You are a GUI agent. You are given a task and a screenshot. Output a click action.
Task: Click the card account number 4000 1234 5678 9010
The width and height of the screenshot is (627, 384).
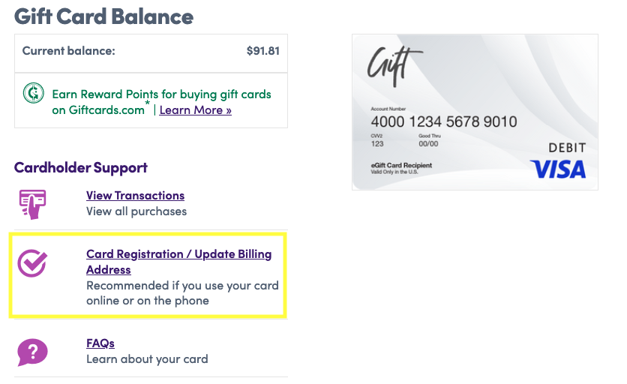[444, 121]
